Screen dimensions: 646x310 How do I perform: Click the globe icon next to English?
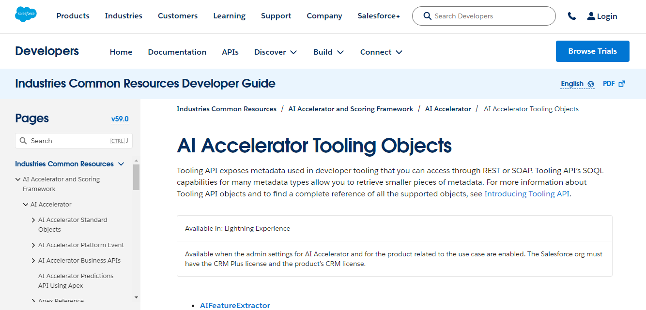coord(591,84)
